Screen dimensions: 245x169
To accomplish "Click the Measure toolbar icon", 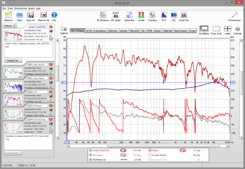I will tap(8, 15).
